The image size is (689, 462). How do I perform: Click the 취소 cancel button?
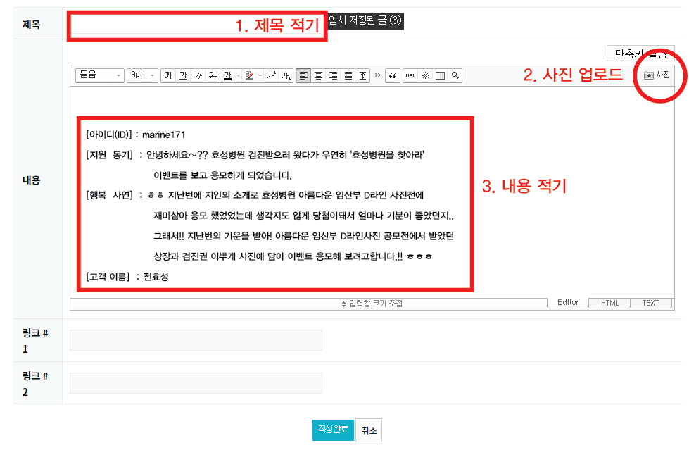pyautogui.click(x=369, y=430)
